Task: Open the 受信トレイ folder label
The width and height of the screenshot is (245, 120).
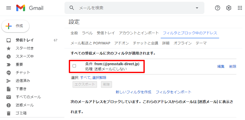Action: tap(25, 40)
